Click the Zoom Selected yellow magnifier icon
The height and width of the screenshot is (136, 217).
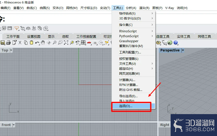pyautogui.click(x=72, y=43)
